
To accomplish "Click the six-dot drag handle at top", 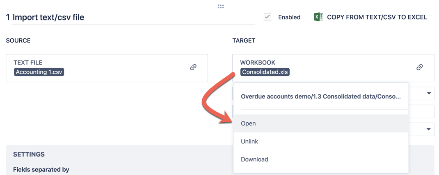I will coord(221,7).
